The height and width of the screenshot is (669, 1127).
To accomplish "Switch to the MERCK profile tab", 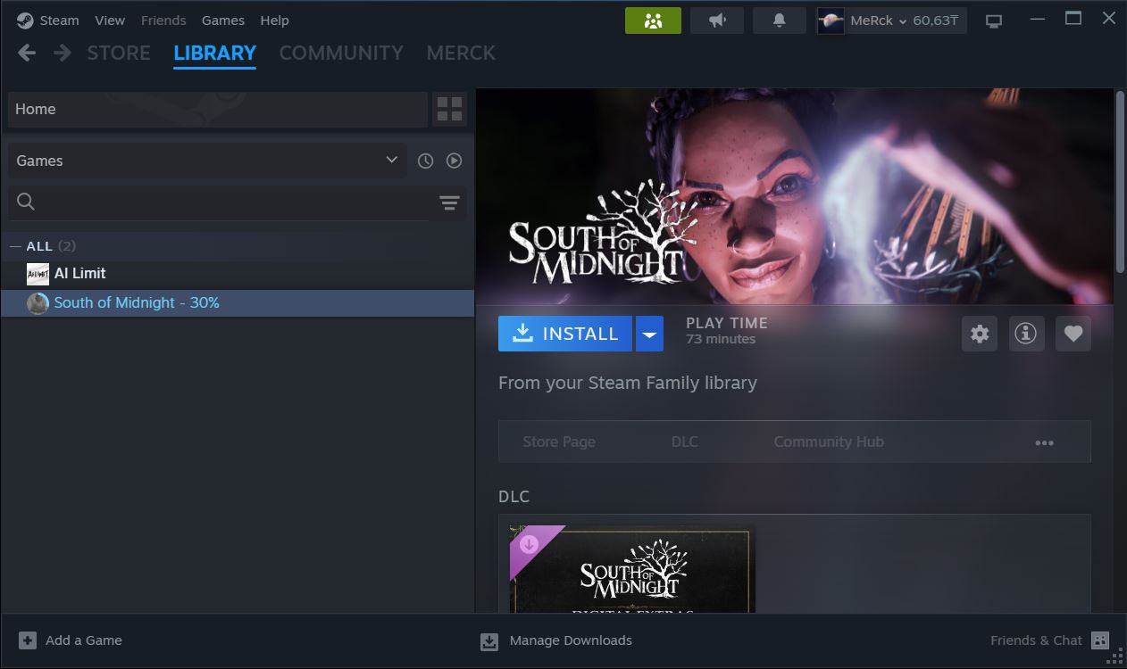I will click(461, 53).
